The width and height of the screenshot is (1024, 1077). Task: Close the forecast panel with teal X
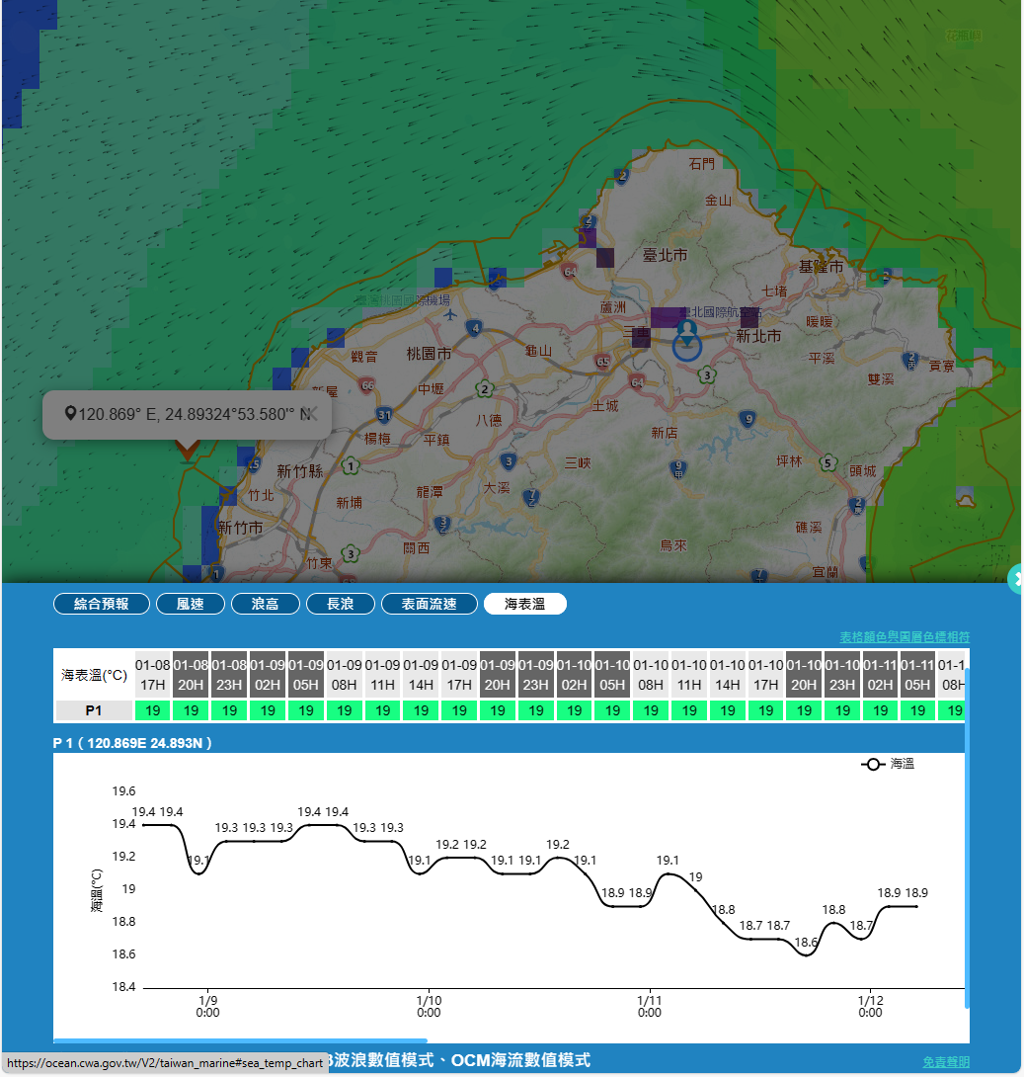pos(1016,579)
